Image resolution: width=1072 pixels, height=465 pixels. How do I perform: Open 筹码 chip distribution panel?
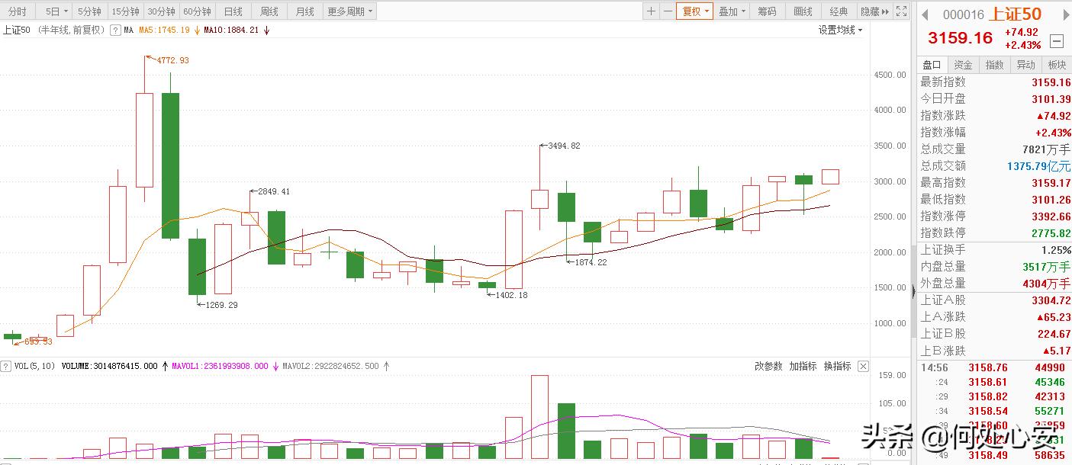tap(768, 11)
